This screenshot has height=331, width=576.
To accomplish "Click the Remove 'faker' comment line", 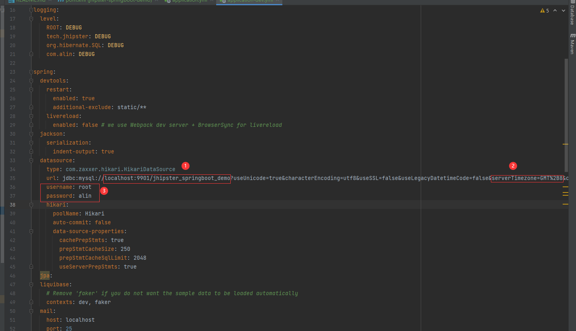I will pyautogui.click(x=172, y=293).
